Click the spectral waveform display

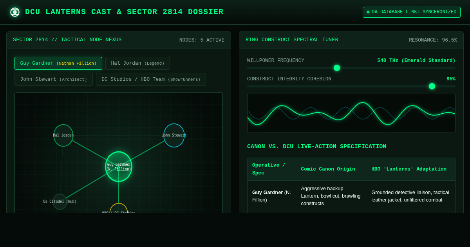tap(351, 113)
